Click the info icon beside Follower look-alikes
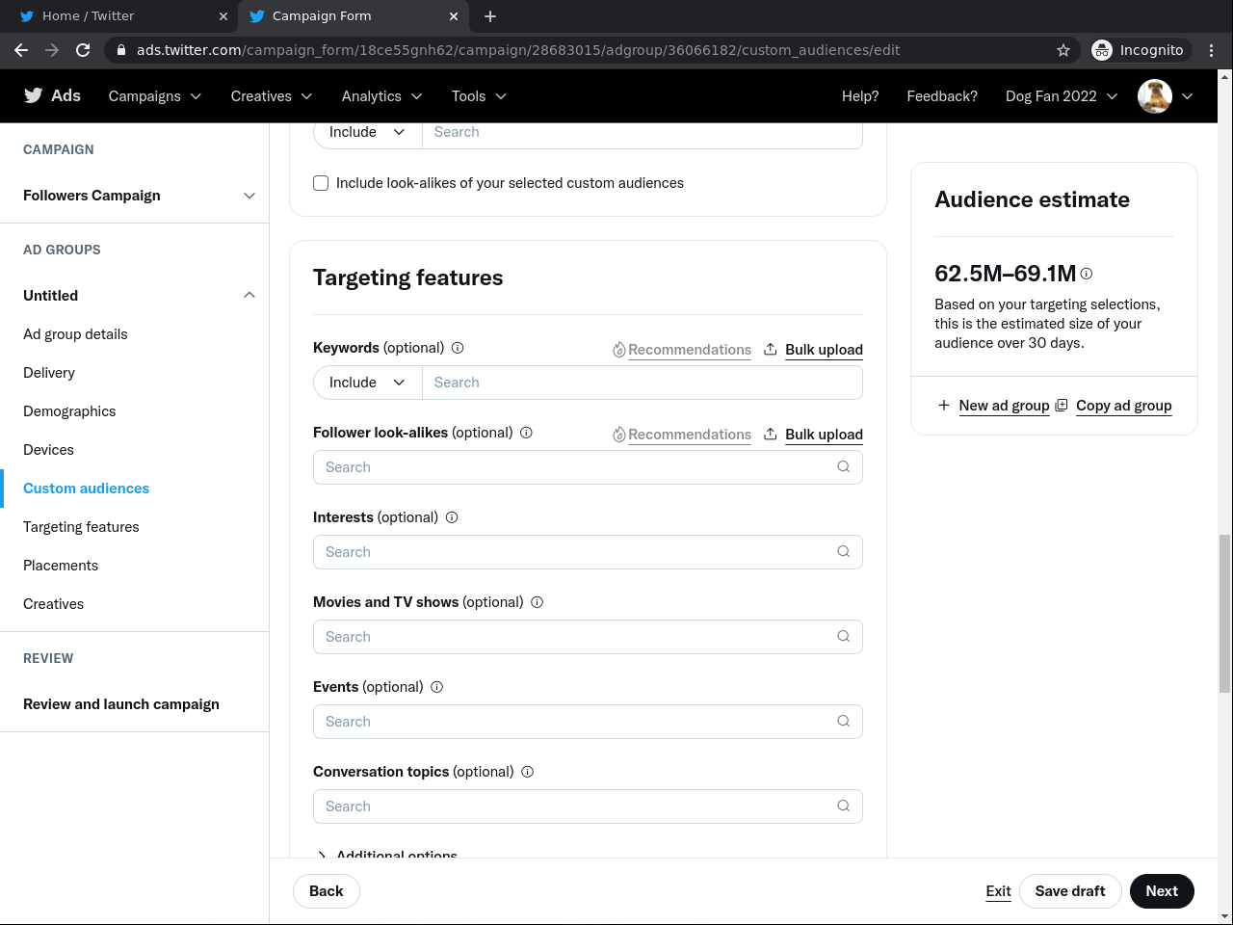 (526, 433)
